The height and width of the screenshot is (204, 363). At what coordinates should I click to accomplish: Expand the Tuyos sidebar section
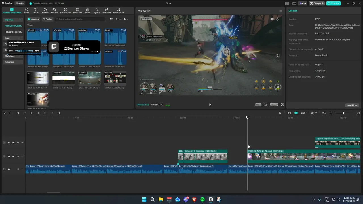(13, 38)
